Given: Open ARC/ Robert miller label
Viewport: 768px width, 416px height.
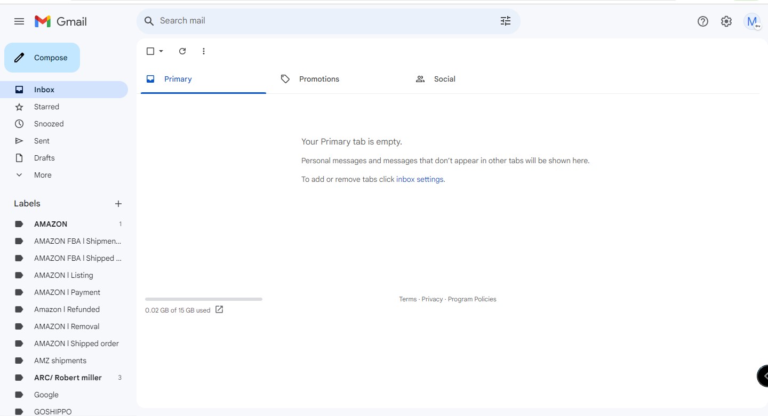Looking at the screenshot, I should [x=64, y=378].
